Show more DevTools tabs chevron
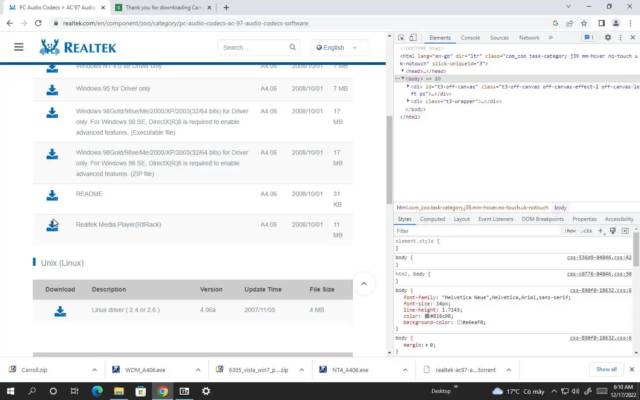 (x=551, y=38)
